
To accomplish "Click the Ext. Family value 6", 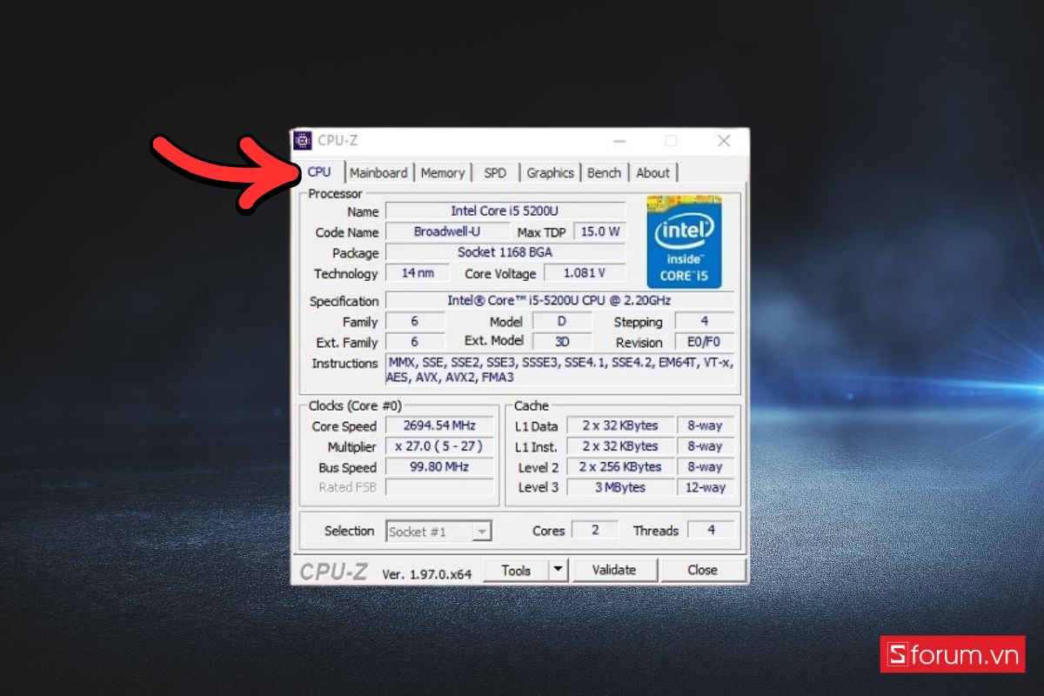I will click(415, 342).
